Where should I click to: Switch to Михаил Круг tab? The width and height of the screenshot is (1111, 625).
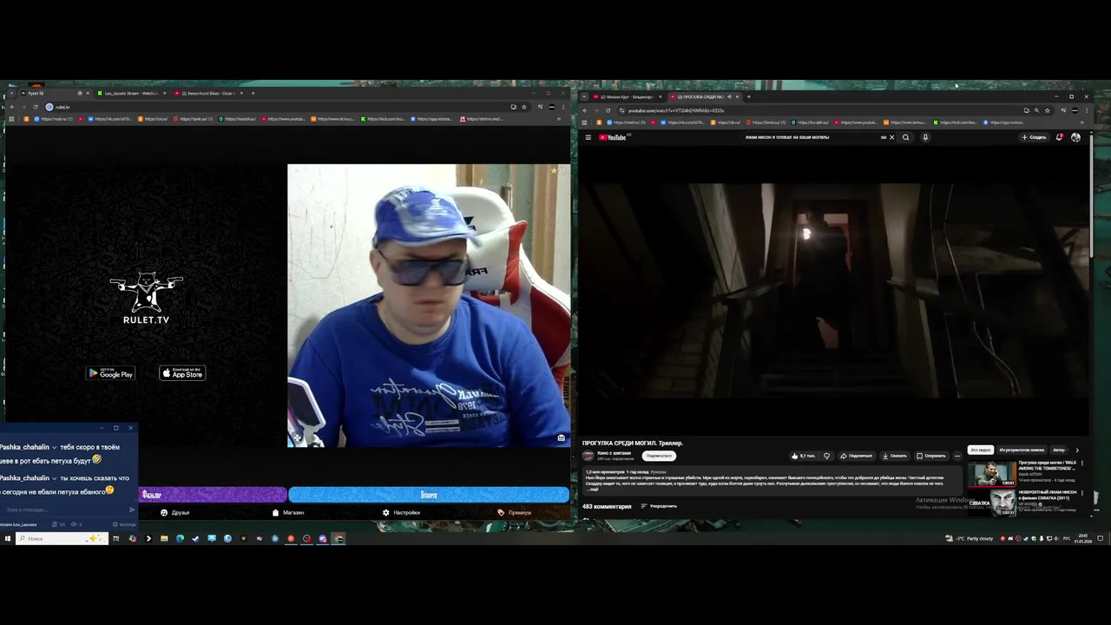(627, 96)
